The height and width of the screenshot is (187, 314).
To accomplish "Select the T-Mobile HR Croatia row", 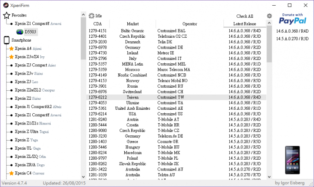I will (176, 125).
